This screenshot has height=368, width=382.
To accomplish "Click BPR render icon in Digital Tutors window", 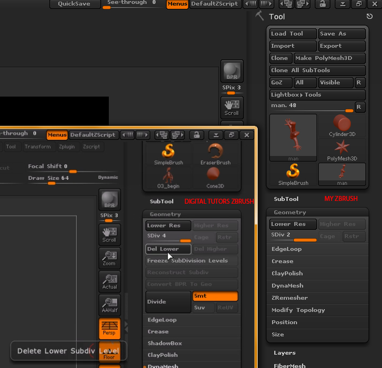I will (109, 199).
